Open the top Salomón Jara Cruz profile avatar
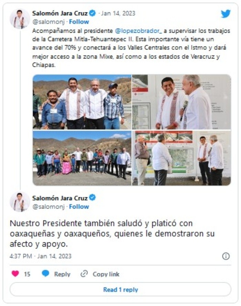The image size is (241, 306). (20, 19)
